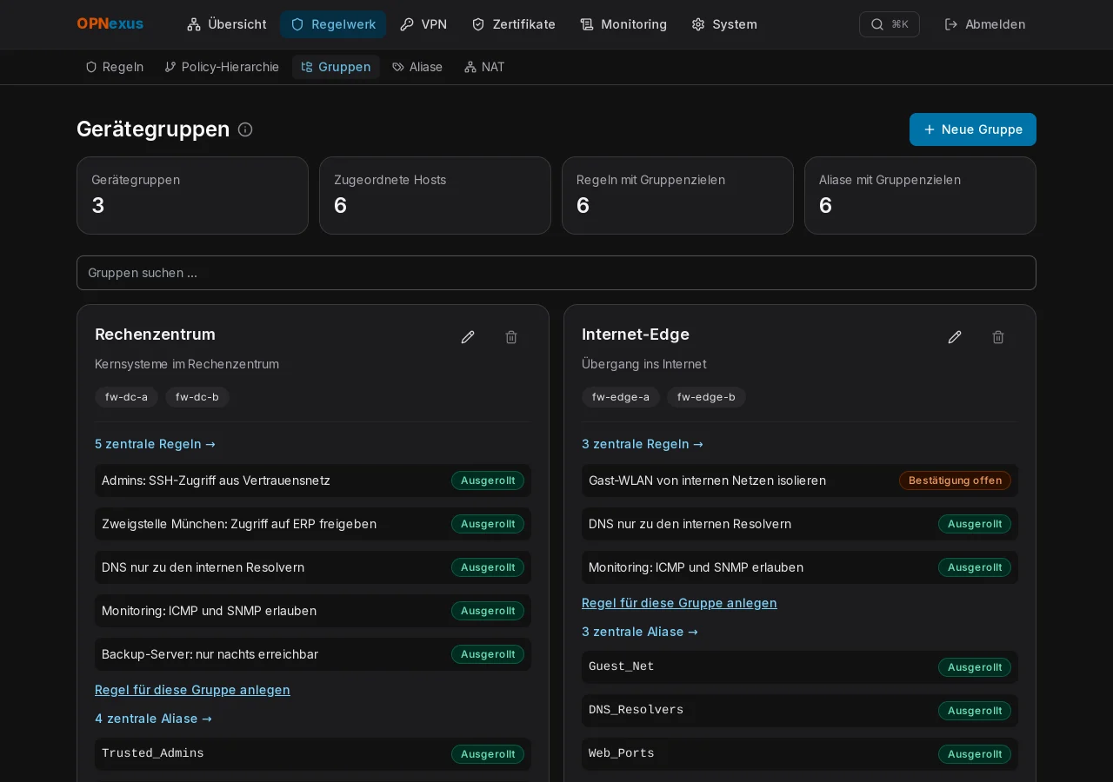This screenshot has width=1113, height=782.
Task: Open the Aliase sub-tab
Action: tap(417, 67)
